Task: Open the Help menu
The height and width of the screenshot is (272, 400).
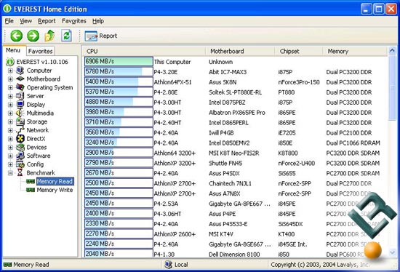Action: (98, 21)
